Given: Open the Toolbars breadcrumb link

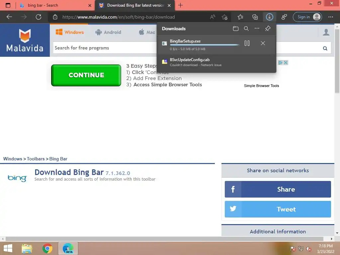Looking at the screenshot, I should 36,159.
